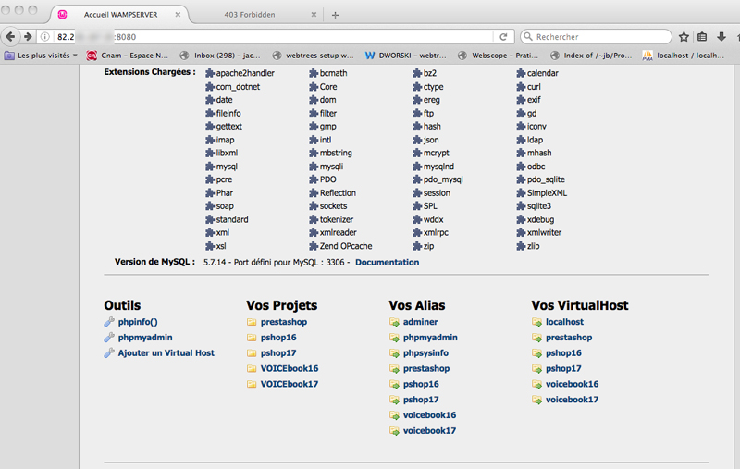740x469 pixels.
Task: Click the wrench icon beside Ajouter un Virtual Host
Action: click(109, 353)
